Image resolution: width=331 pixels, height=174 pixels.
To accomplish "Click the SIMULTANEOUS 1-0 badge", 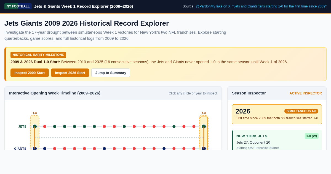I will (x=301, y=111).
